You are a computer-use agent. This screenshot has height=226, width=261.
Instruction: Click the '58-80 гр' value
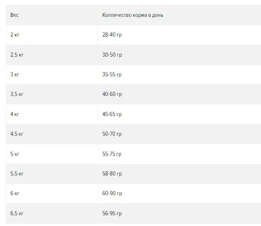[112, 174]
